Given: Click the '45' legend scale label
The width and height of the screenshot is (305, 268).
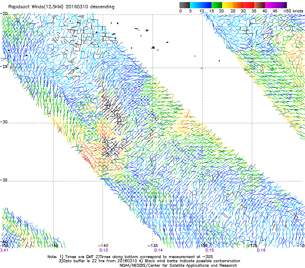Looking at the screenshot, I should [x=275, y=11].
